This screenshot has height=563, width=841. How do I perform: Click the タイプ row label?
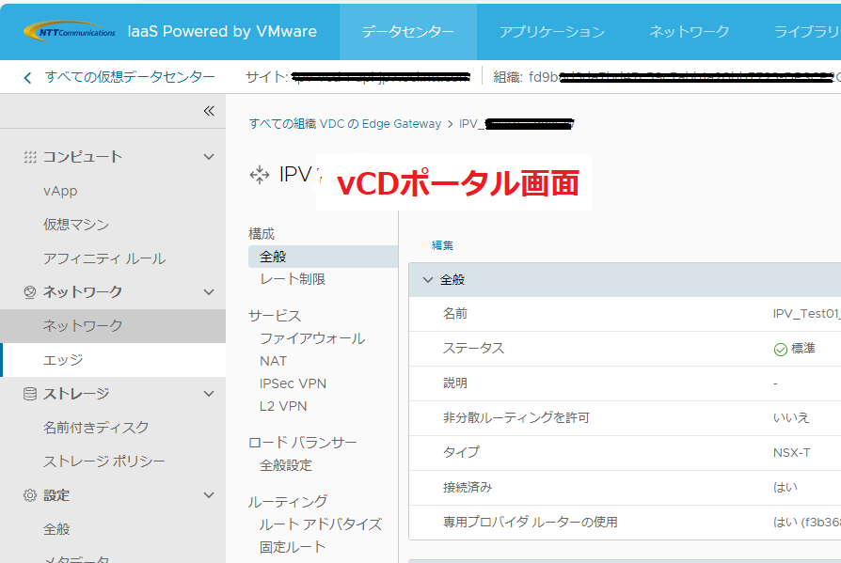pyautogui.click(x=461, y=452)
